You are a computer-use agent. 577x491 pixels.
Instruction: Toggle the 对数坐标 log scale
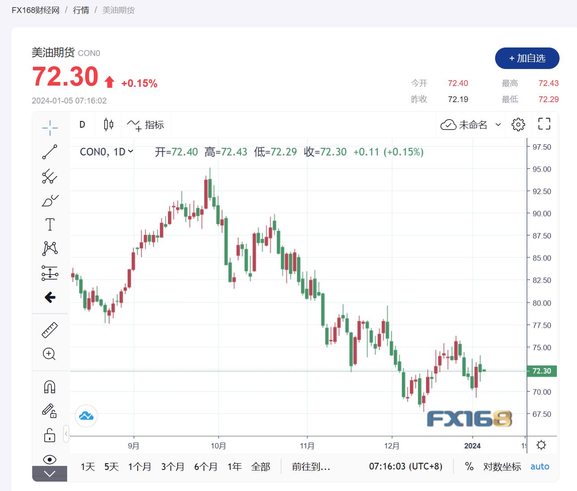point(502,467)
